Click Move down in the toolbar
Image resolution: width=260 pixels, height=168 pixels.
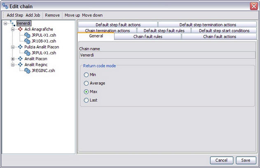coord(92,15)
